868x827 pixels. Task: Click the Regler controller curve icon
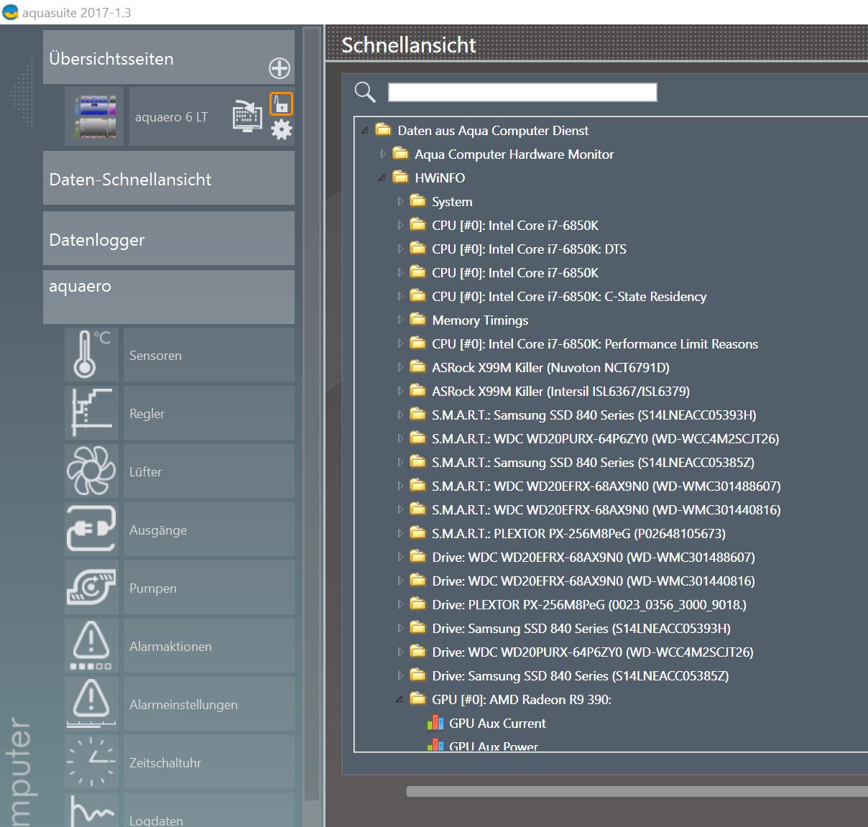click(91, 412)
